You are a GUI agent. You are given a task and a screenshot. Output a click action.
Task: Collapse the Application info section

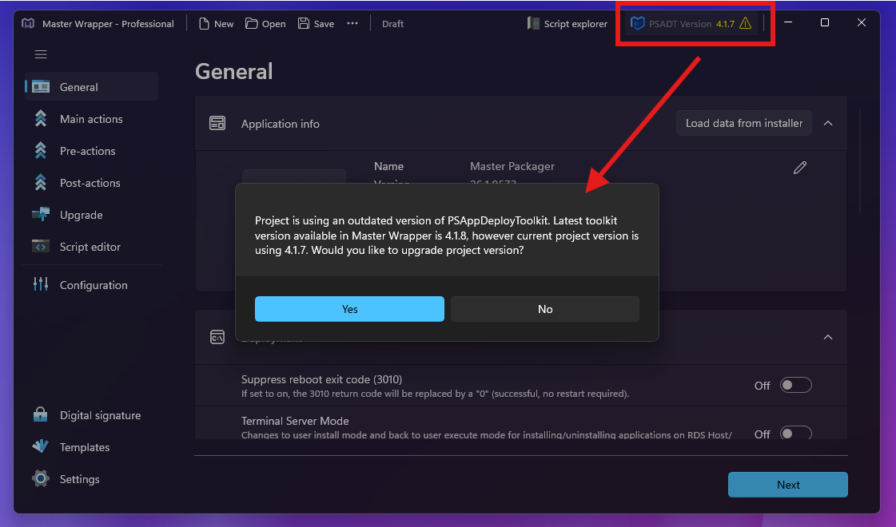[828, 123]
